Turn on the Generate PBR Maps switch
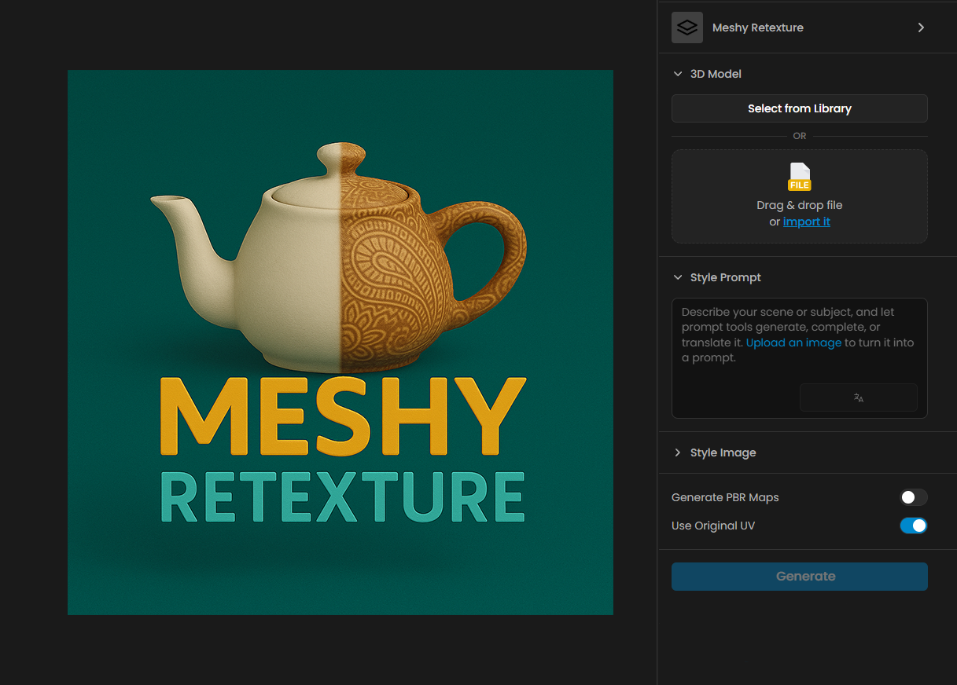Image resolution: width=957 pixels, height=685 pixels. [913, 497]
